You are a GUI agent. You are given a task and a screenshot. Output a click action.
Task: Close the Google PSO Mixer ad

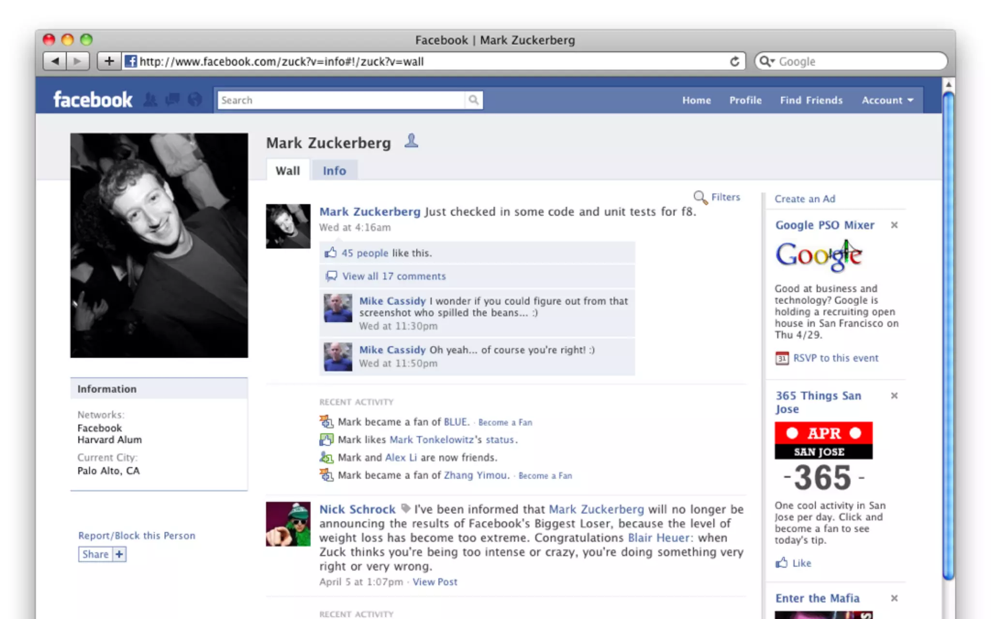point(894,225)
